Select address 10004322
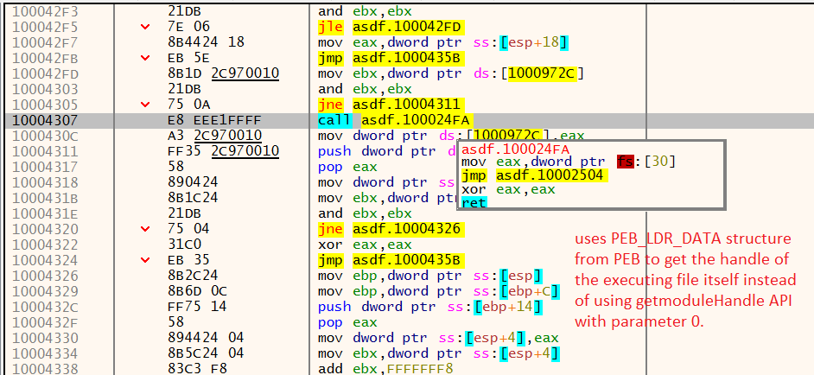This screenshot has width=814, height=375. tap(45, 245)
